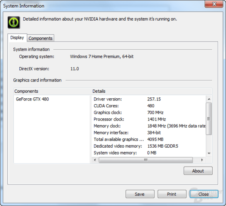Viewport: 226px width, 206px height.
Task: Click Dedicated video memory 1536 MB GDDR5
Action: coord(162,146)
